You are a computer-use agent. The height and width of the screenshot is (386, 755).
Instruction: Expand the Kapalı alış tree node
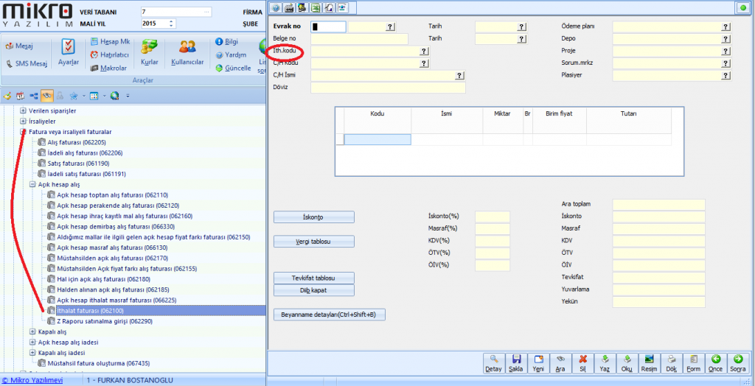(x=33, y=332)
